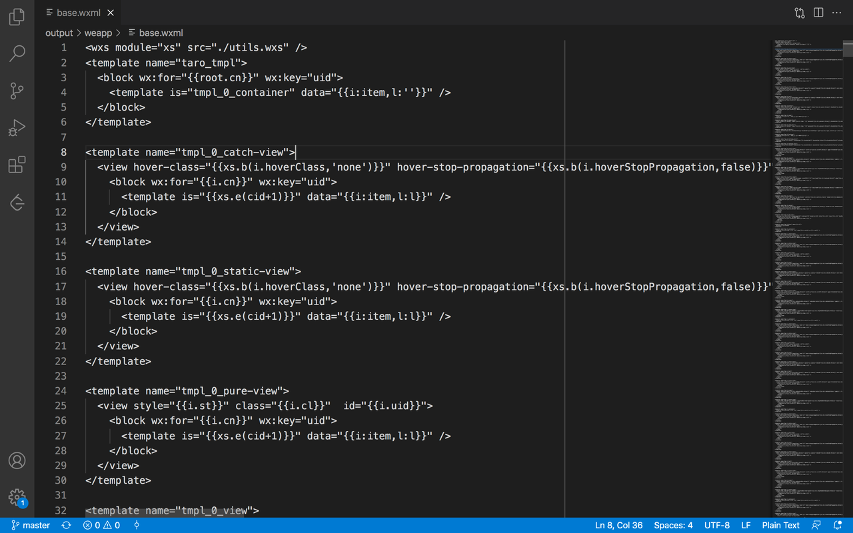
Task: Open the Plain Text language mode picker
Action: pyautogui.click(x=780, y=525)
